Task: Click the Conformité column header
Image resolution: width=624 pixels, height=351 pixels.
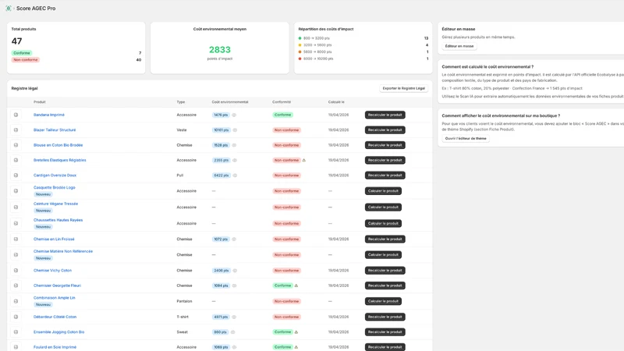Action: tap(282, 102)
